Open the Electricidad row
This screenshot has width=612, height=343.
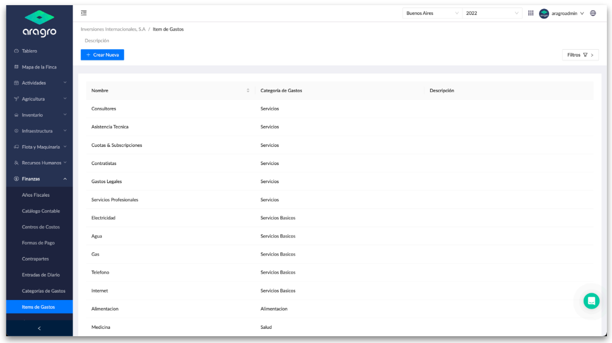click(340, 218)
